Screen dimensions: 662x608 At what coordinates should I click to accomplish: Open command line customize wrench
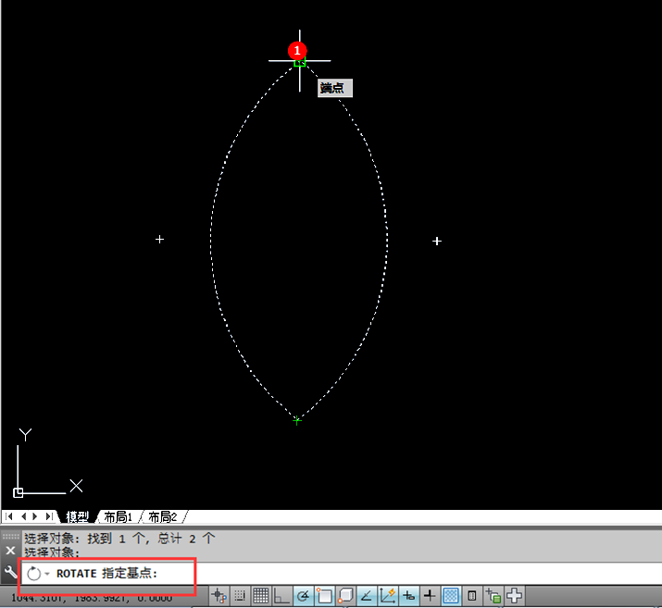(10, 573)
